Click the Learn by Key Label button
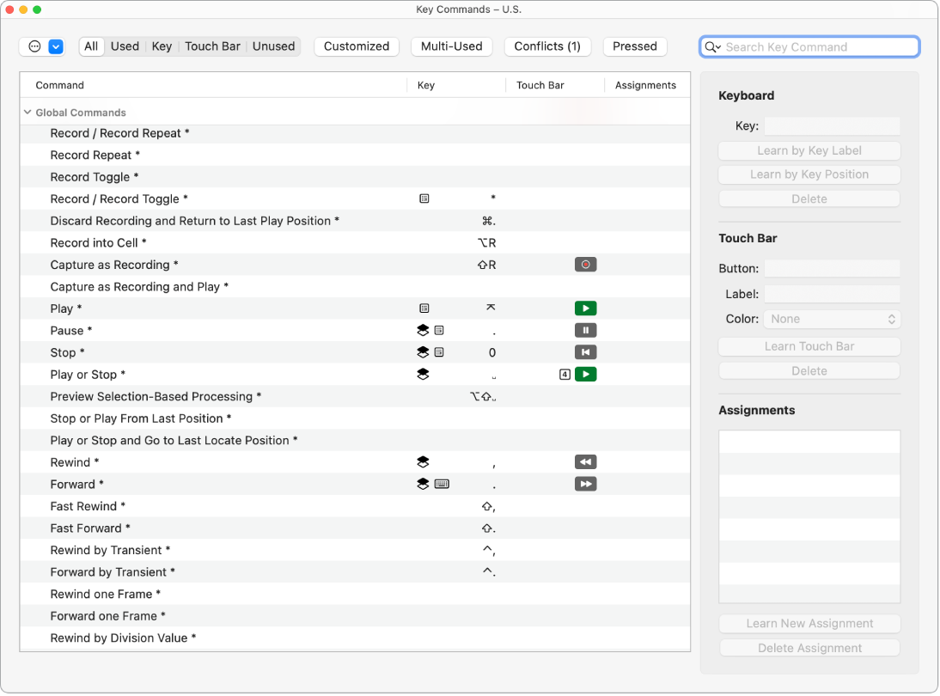The image size is (940, 696). coord(809,150)
